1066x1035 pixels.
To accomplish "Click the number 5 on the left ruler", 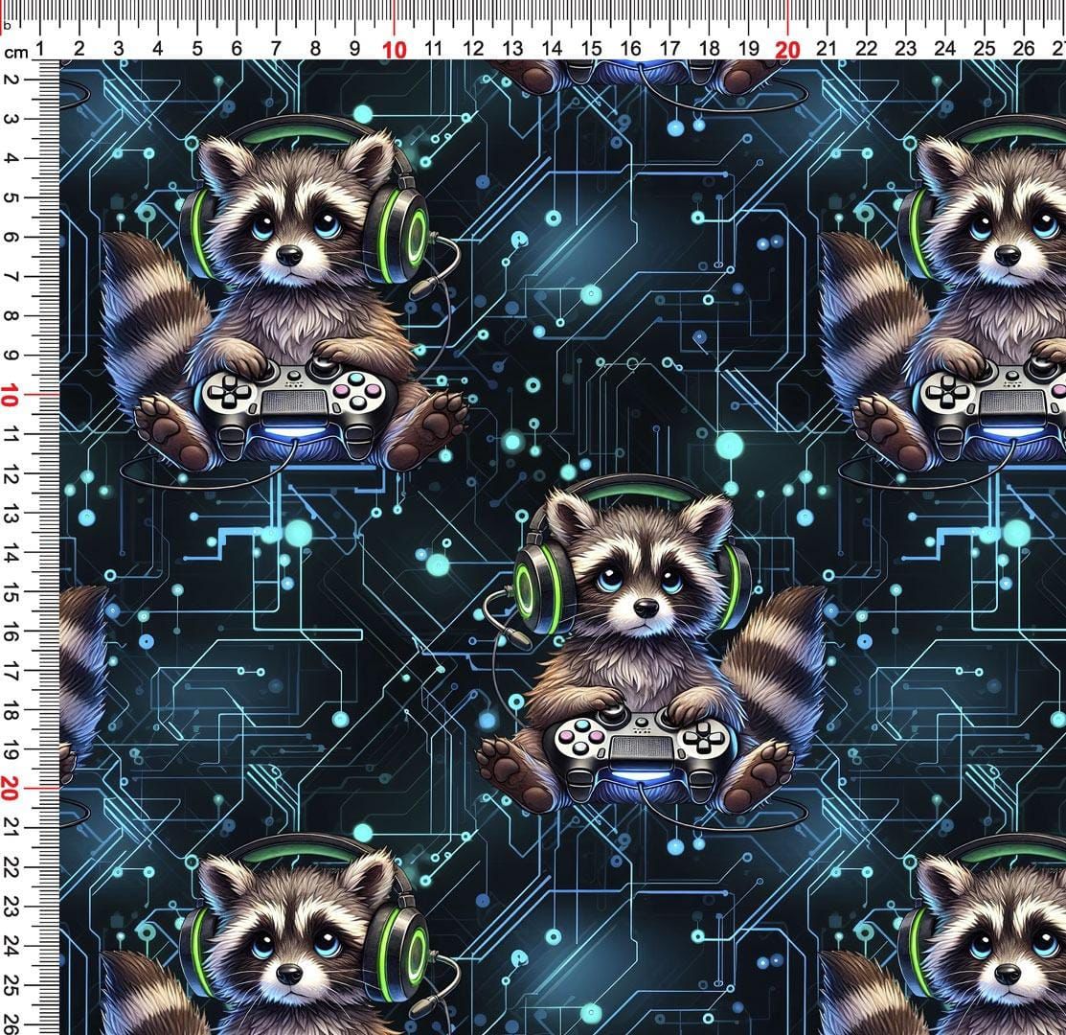I will click(11, 197).
